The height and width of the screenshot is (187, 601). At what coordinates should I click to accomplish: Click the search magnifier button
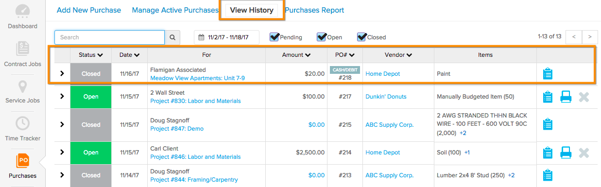pos(172,37)
